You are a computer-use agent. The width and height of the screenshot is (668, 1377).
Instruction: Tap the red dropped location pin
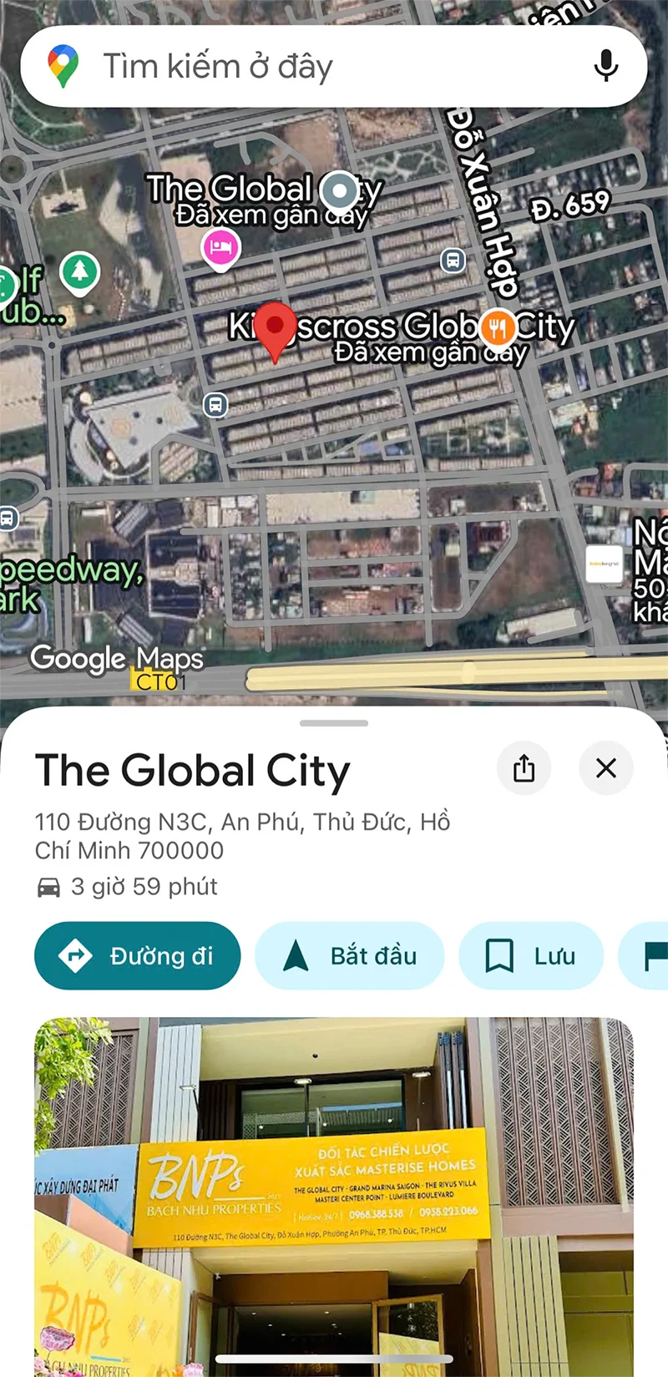[275, 329]
